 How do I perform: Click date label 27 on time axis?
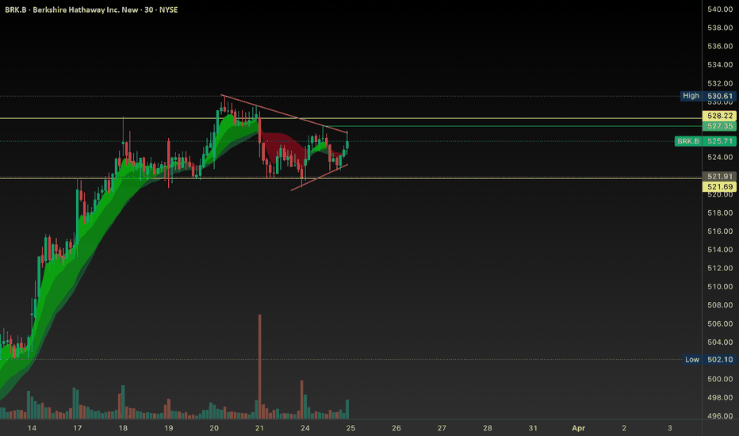[442, 428]
